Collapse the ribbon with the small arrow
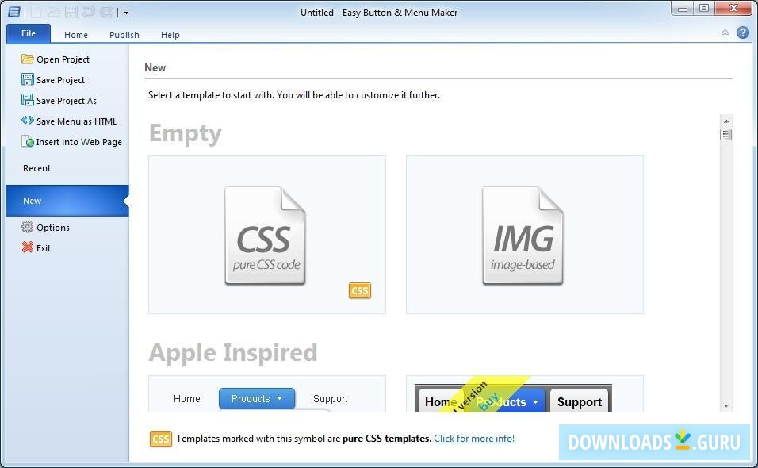This screenshot has width=758, height=468. 725,33
